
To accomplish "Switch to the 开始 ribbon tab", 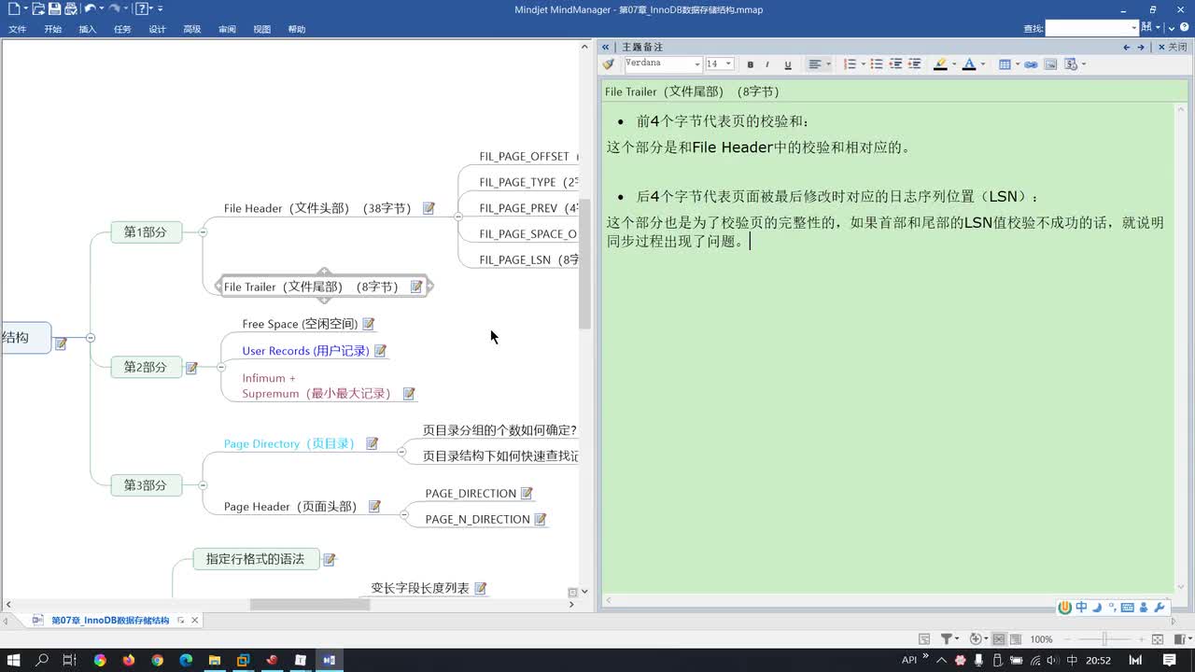I will pos(52,29).
